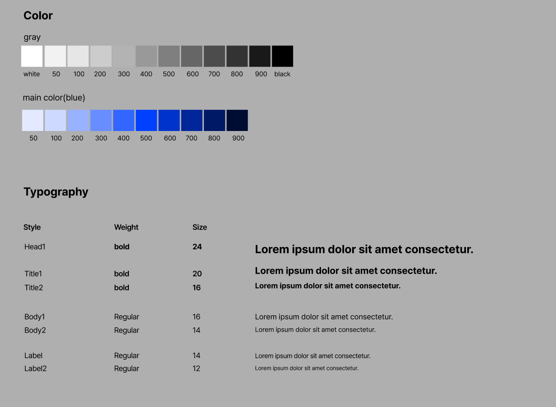Click the Head1 bold weight cell
Screen dimensions: 556x407
click(x=122, y=247)
